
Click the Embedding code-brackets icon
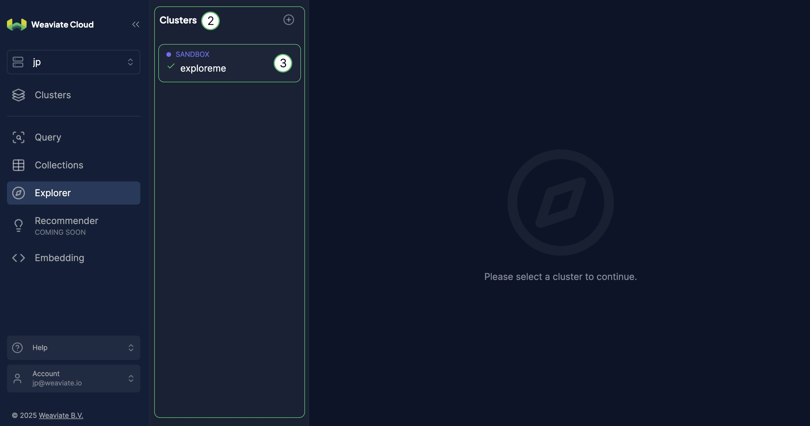click(x=19, y=258)
